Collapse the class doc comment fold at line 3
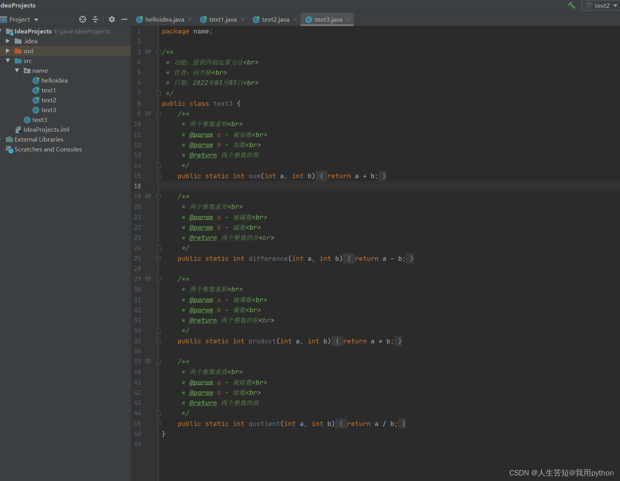Image resolution: width=620 pixels, height=481 pixels. 158,52
